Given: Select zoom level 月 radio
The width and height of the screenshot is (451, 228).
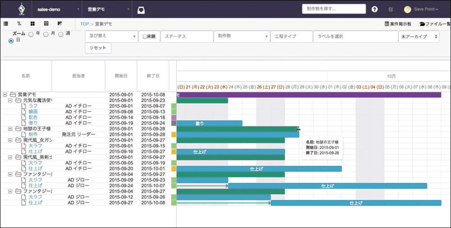Looking at the screenshot, I should tap(46, 34).
